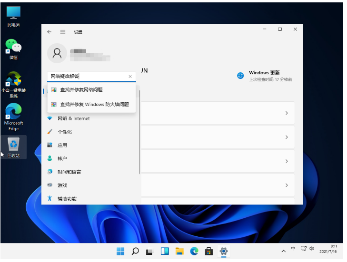
Task: Click the user account avatar icon
Action: click(x=57, y=53)
